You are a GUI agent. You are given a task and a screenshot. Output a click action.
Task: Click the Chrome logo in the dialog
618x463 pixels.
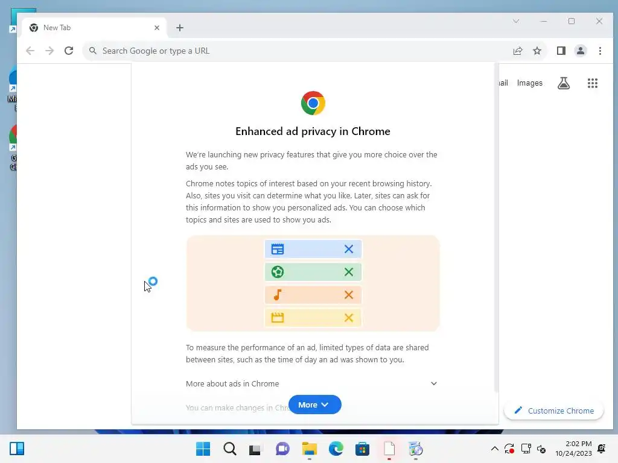pyautogui.click(x=313, y=103)
